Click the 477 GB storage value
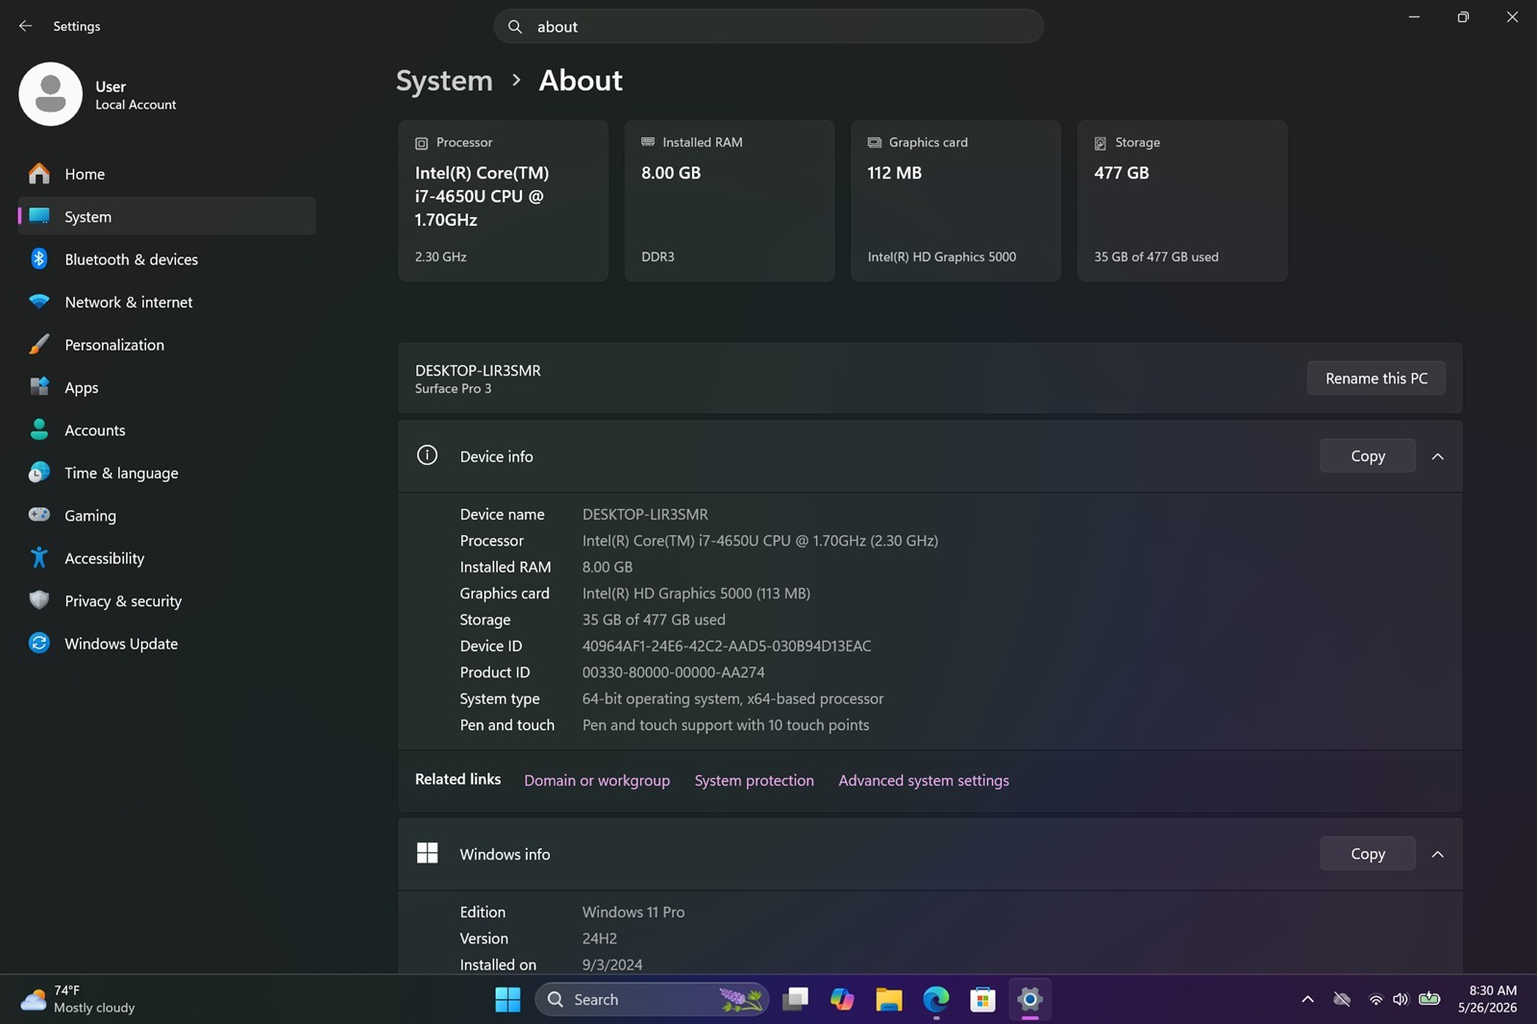Image resolution: width=1537 pixels, height=1024 pixels. tap(1121, 173)
